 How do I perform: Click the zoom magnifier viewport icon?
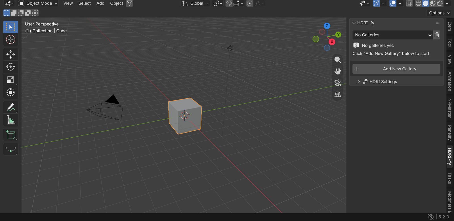[x=338, y=59]
